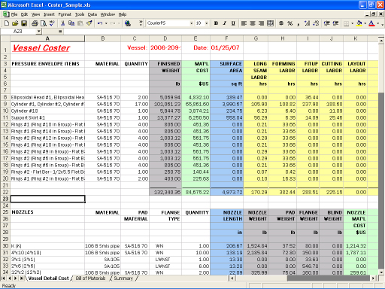Click the Insert Hyperlink globe icon
Screen dimensions: 385x289
tap(128, 23)
